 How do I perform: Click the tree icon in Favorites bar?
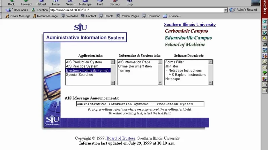pos(264,73)
